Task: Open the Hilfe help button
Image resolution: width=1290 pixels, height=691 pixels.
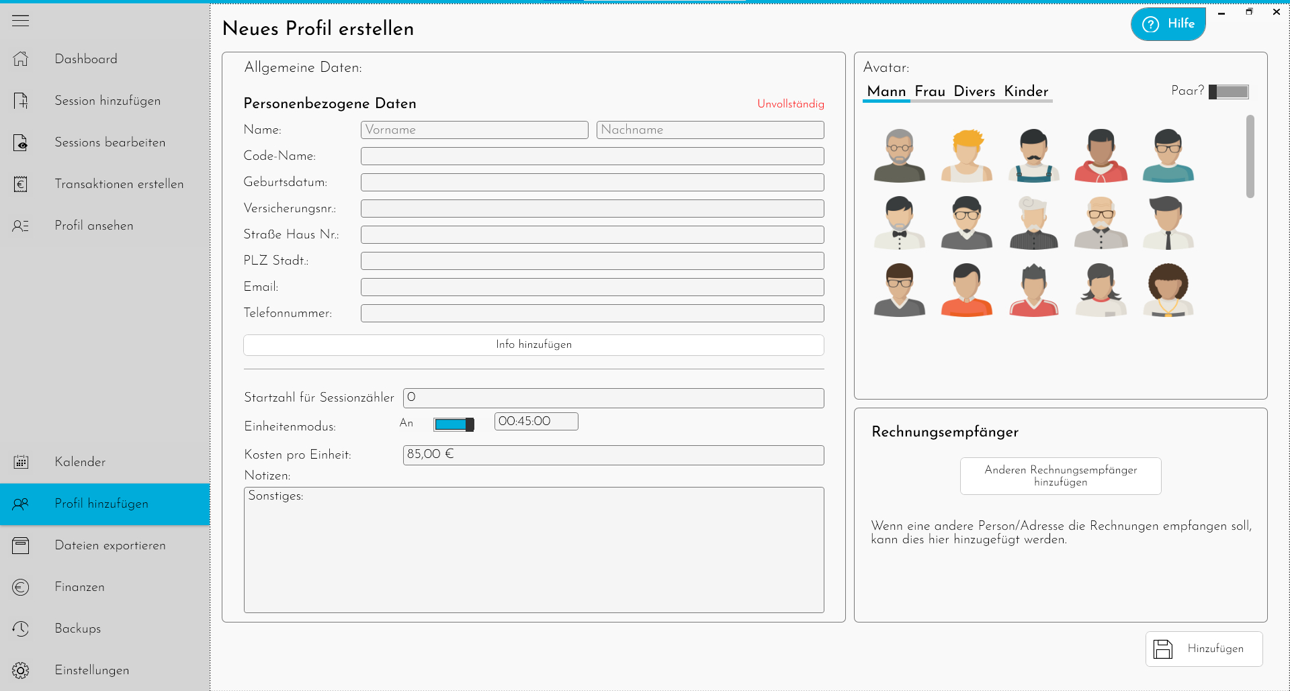Action: click(x=1168, y=24)
